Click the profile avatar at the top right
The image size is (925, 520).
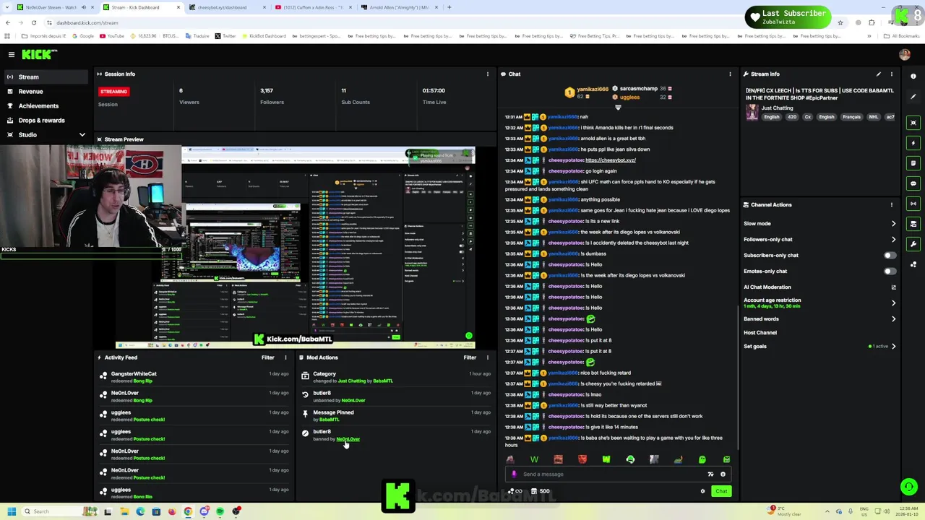pos(905,55)
